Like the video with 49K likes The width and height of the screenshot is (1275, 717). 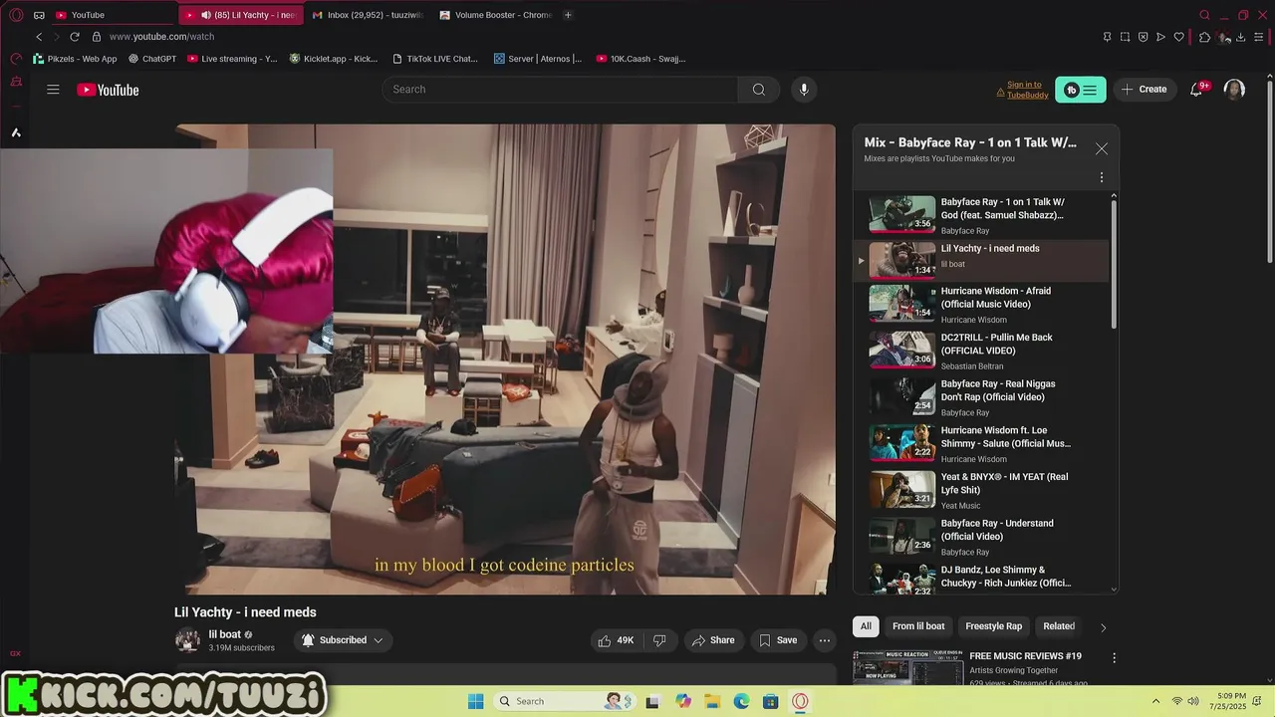pos(617,640)
